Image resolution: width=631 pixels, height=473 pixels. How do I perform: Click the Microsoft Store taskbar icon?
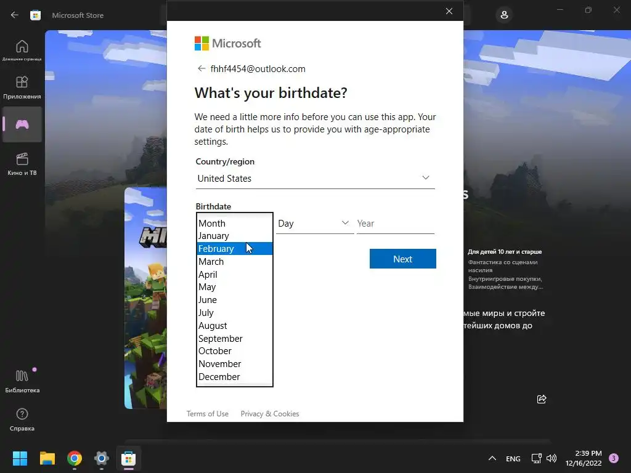click(129, 458)
